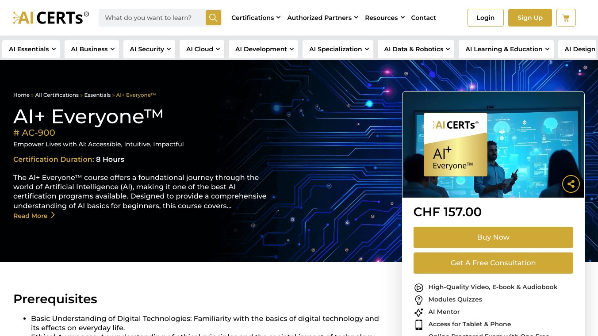The height and width of the screenshot is (336, 598).
Task: Open the shopping cart
Action: (x=566, y=18)
